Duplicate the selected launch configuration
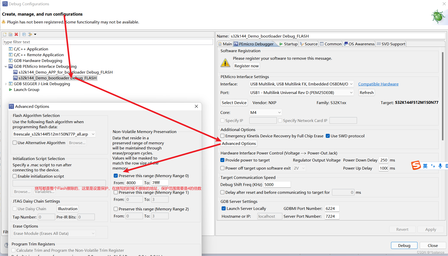Screen dimensions: 448x256 10,34
